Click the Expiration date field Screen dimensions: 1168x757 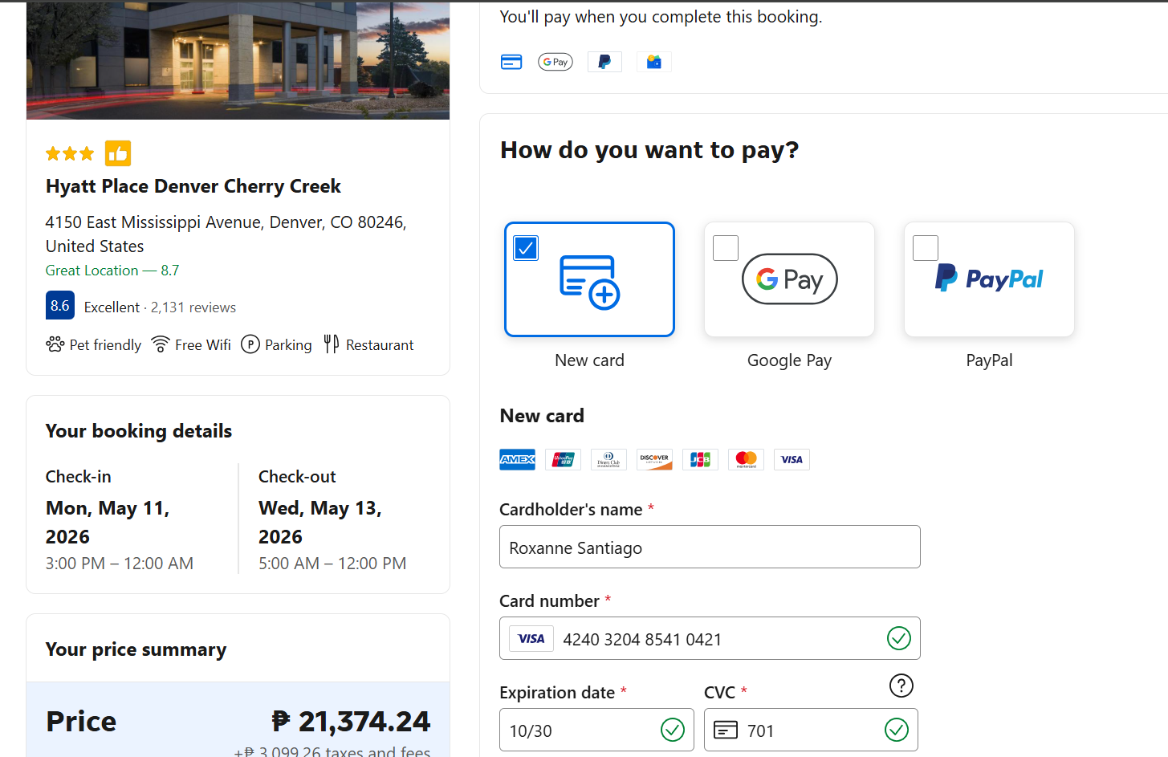coord(596,730)
